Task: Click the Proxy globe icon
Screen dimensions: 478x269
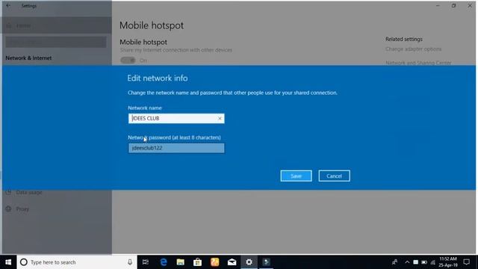Action: 8,209
